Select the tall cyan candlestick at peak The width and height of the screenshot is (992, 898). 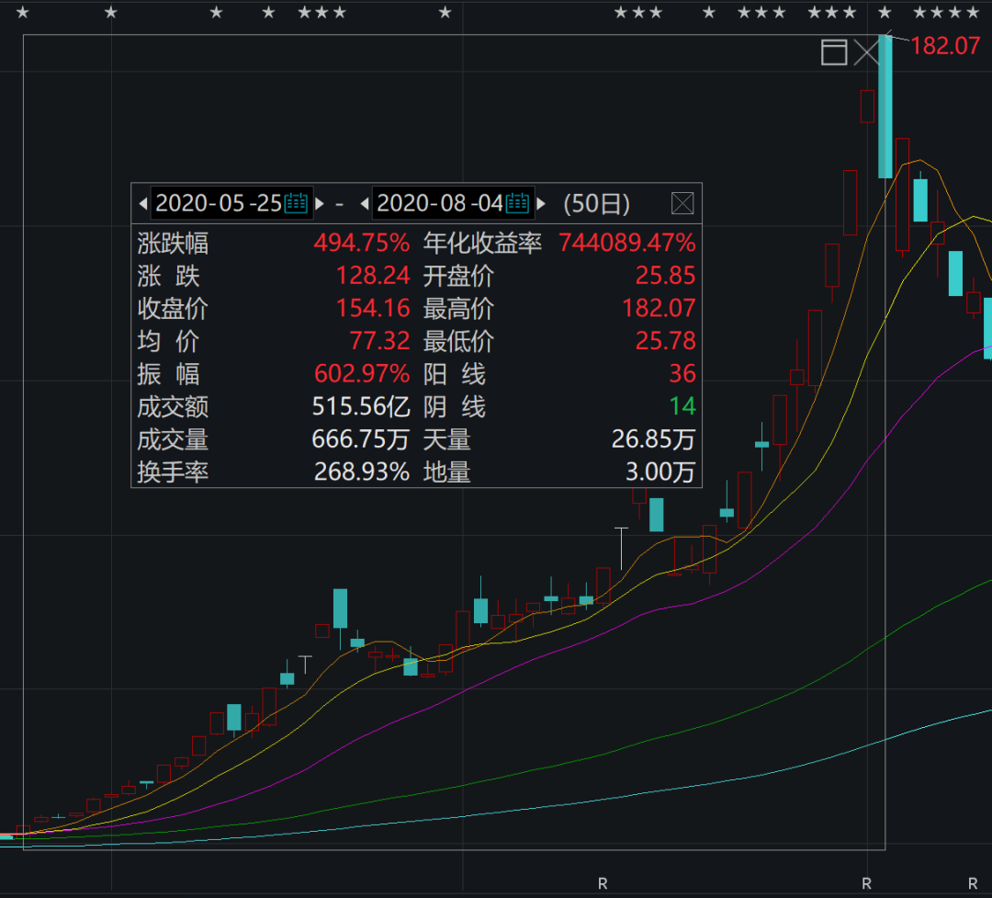(885, 107)
